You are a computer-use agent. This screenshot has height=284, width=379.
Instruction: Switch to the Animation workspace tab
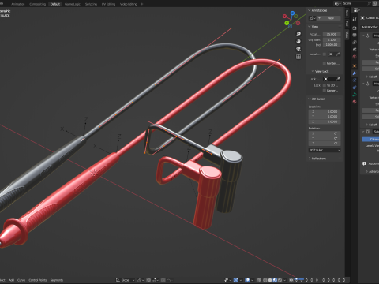[x=17, y=4]
